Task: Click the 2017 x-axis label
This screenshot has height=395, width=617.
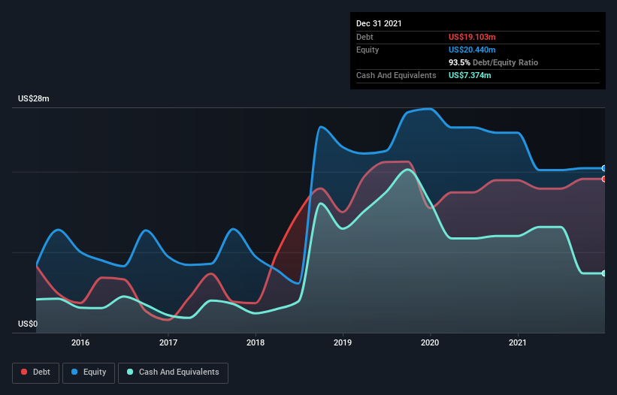Action: point(168,342)
